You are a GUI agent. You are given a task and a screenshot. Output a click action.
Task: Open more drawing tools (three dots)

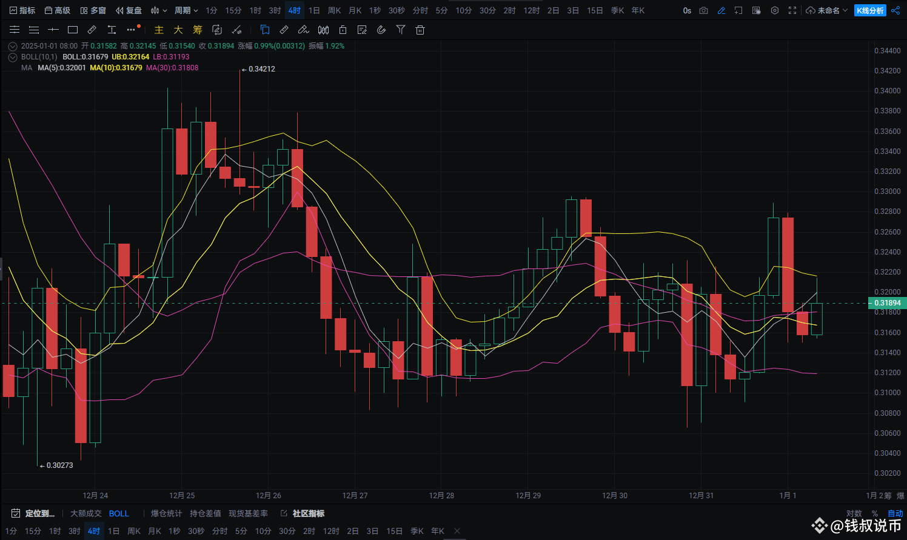point(131,30)
